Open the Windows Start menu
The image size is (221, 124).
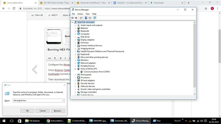4,121
